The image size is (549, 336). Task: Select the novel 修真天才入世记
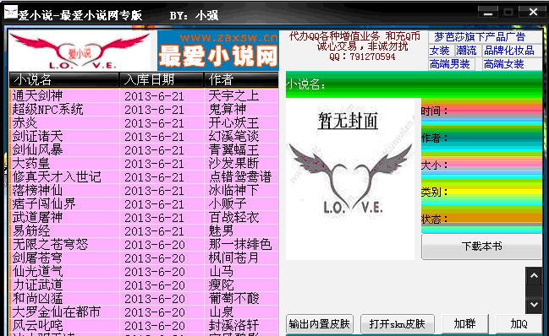(x=57, y=176)
